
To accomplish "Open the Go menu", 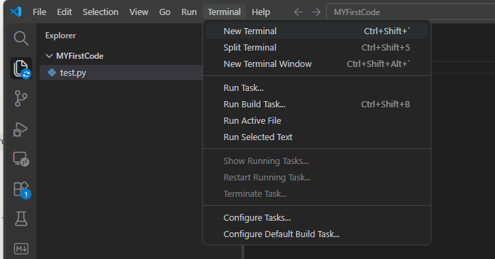I will [165, 12].
